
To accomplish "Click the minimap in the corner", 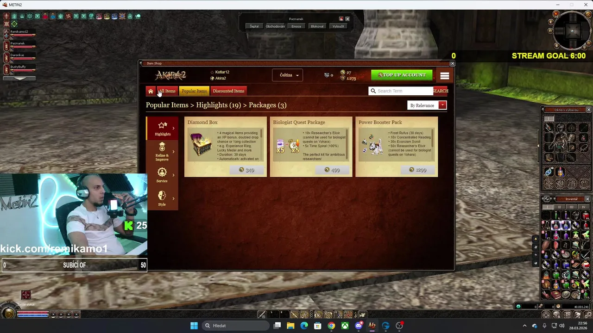I will pyautogui.click(x=572, y=31).
